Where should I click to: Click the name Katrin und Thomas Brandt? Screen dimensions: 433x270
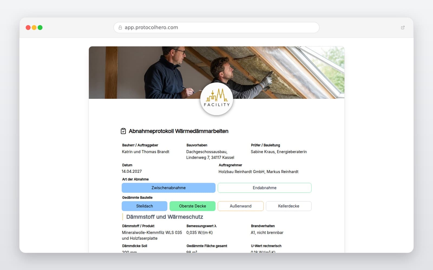pos(146,152)
